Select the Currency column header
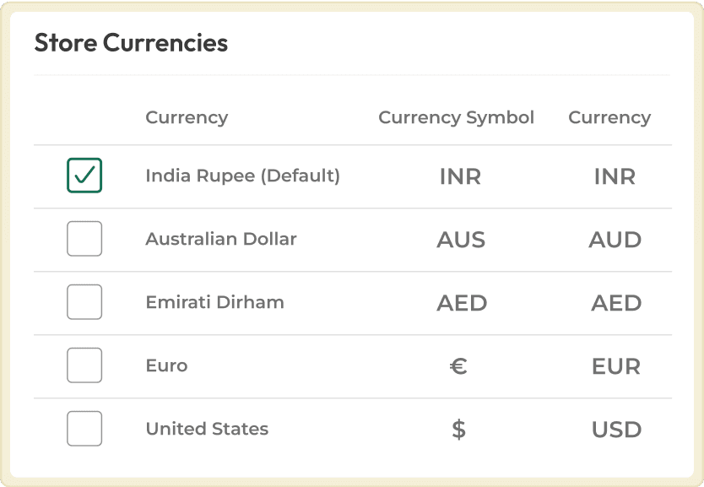The width and height of the screenshot is (704, 487). click(x=187, y=117)
